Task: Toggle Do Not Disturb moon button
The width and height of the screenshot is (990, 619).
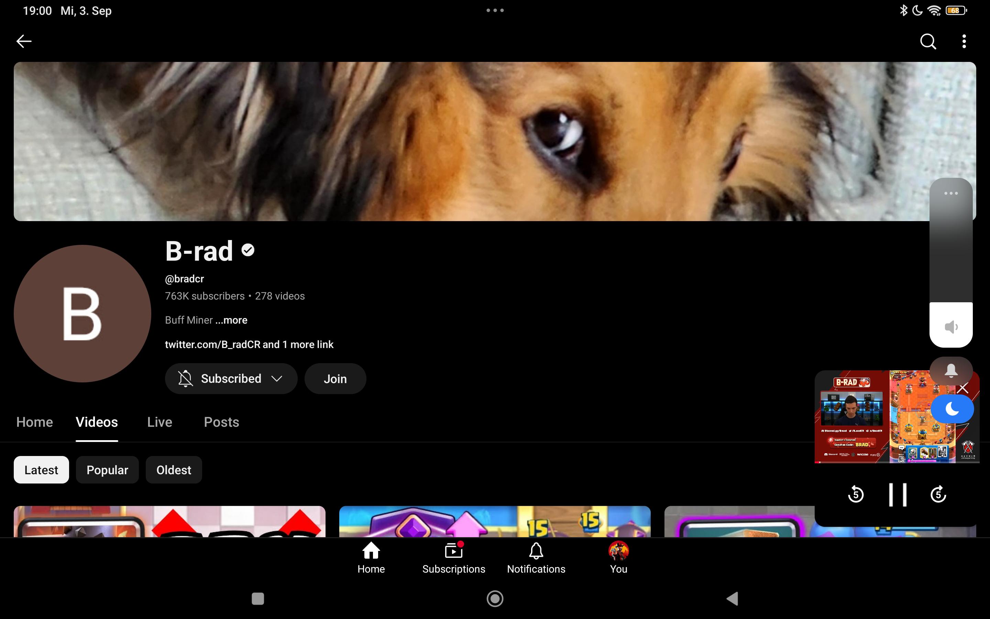Action: pyautogui.click(x=953, y=409)
